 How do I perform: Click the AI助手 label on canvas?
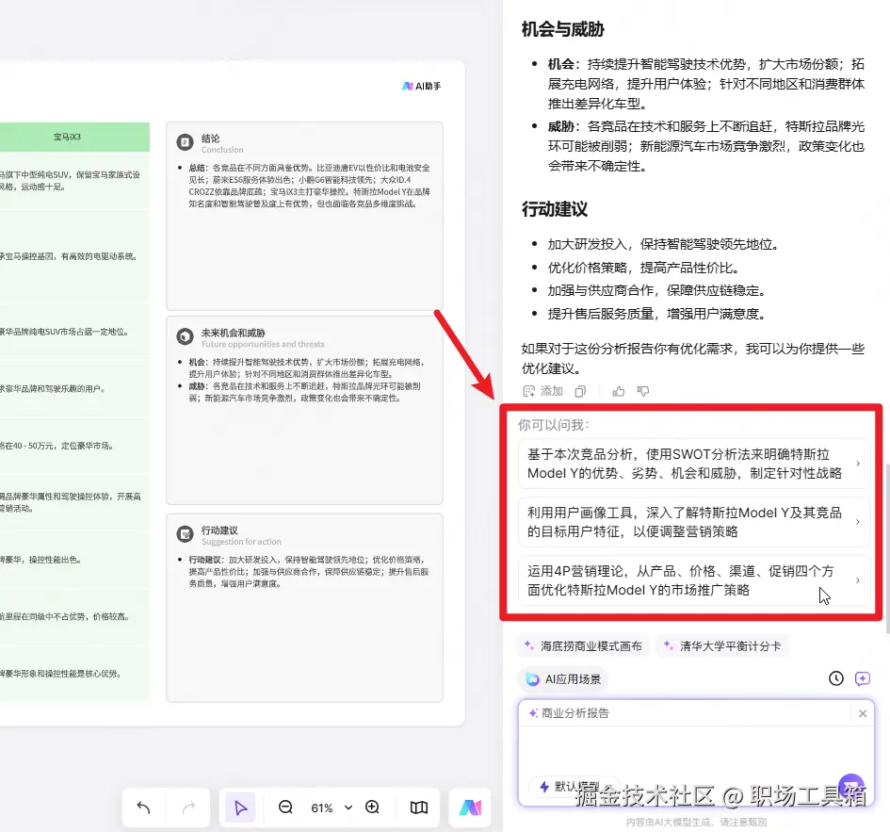click(x=421, y=86)
